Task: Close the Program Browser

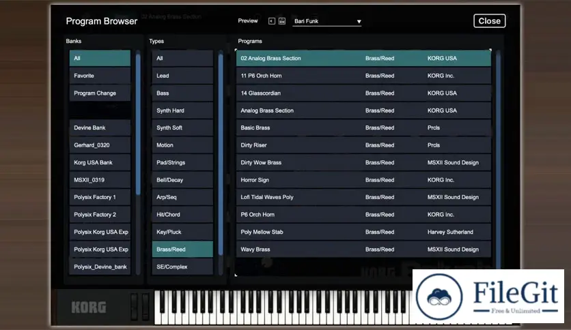Action: [x=489, y=20]
